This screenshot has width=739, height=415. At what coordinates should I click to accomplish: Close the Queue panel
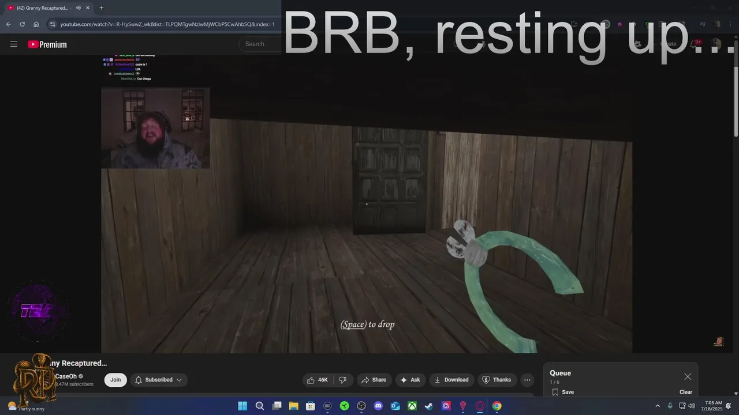coord(688,376)
